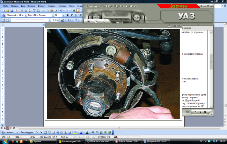Click the font color letter A
Image resolution: width=227 pixels, height=144 pixels.
pyautogui.click(x=87, y=132)
